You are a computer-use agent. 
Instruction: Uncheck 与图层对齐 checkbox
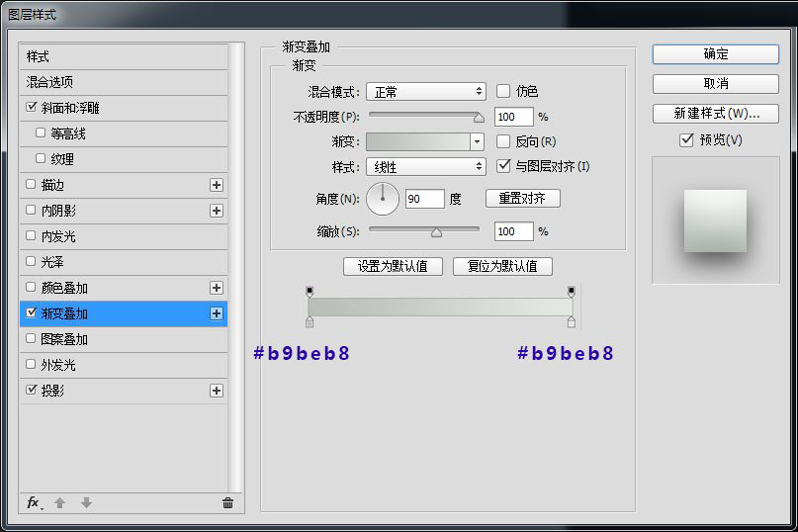pyautogui.click(x=503, y=166)
